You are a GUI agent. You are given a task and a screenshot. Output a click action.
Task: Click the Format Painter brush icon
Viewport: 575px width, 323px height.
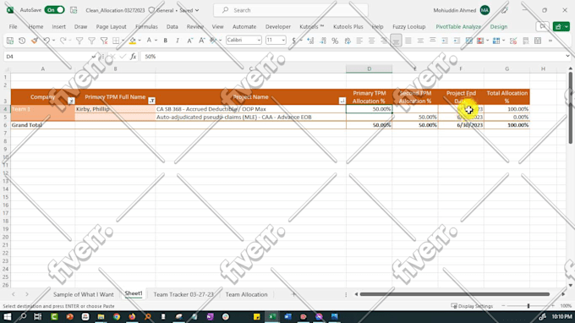(34, 41)
